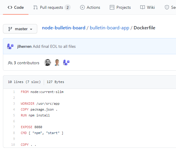
Task: Click the Wiki book icon
Action: click(143, 7)
